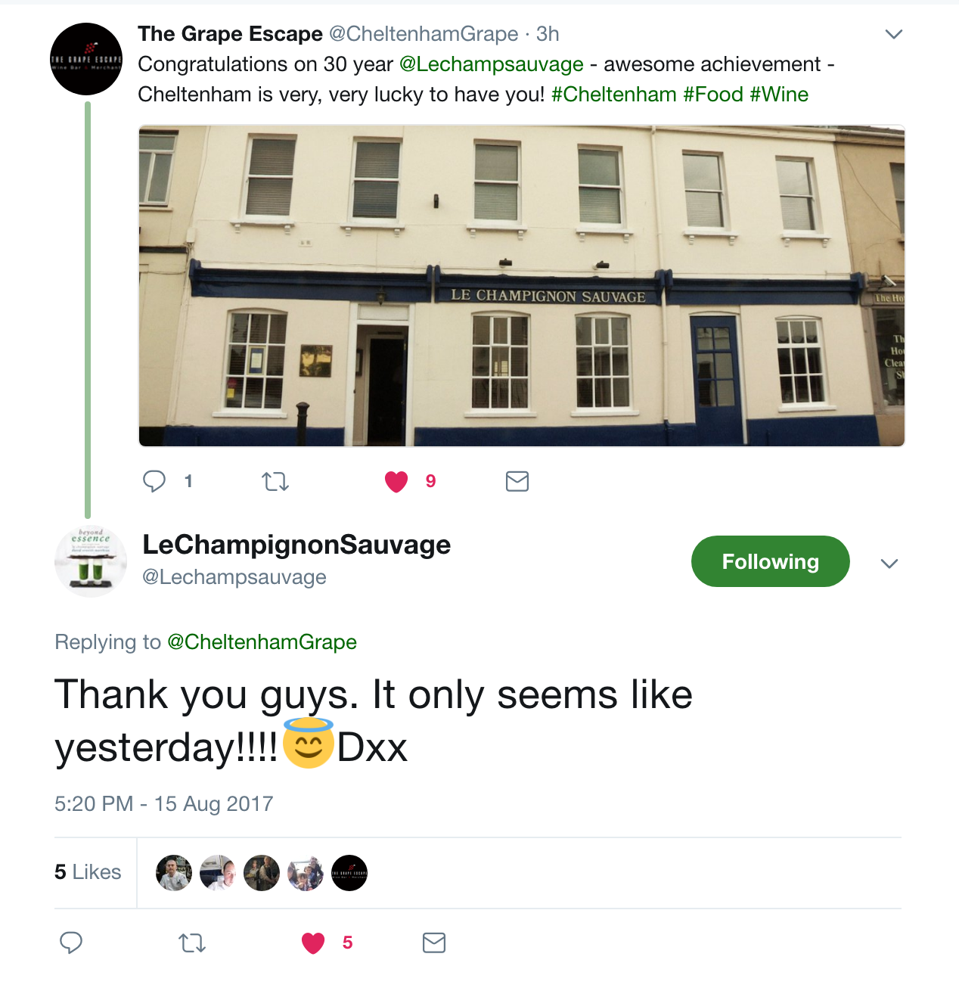This screenshot has width=959, height=994.
Task: Open LeChampignonSauvage profile picture
Action: click(91, 561)
